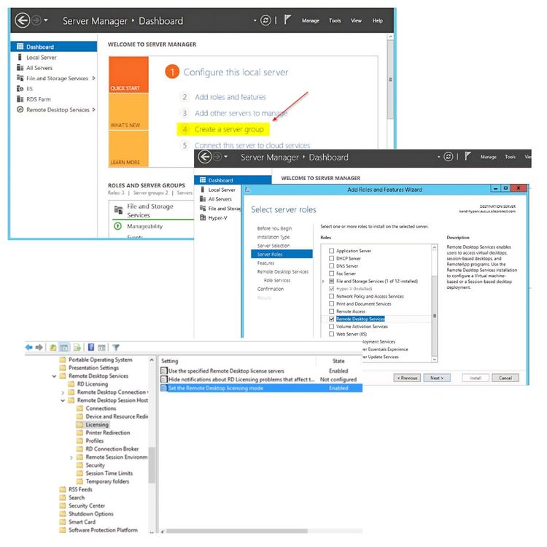Open RDS Farm in the Server Manager sidebar
Image resolution: width=547 pixels, height=547 pixels.
tap(39, 99)
